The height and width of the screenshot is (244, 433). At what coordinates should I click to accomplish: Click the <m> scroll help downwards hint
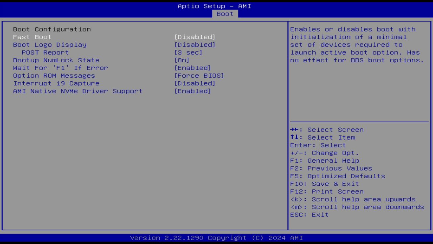click(x=357, y=207)
